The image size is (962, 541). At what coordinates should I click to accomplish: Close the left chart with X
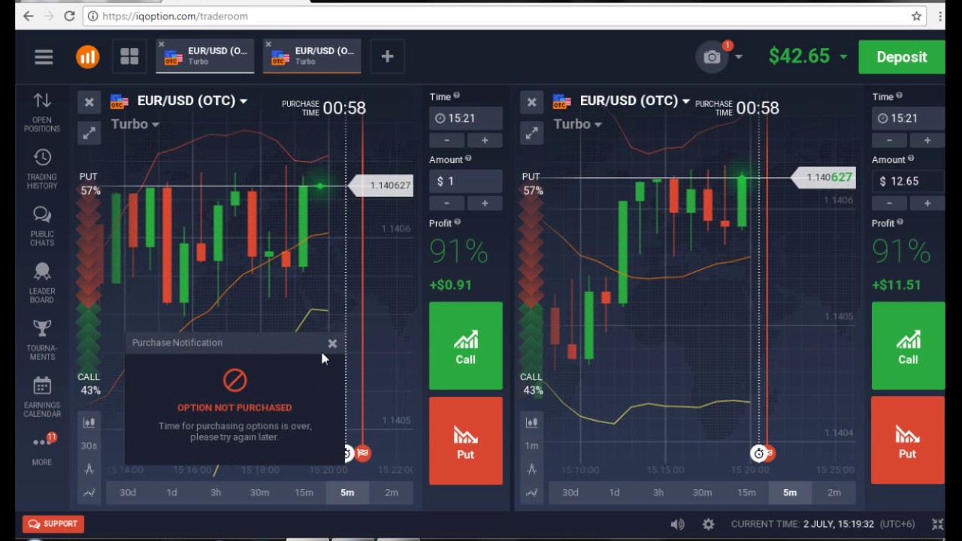coord(89,102)
